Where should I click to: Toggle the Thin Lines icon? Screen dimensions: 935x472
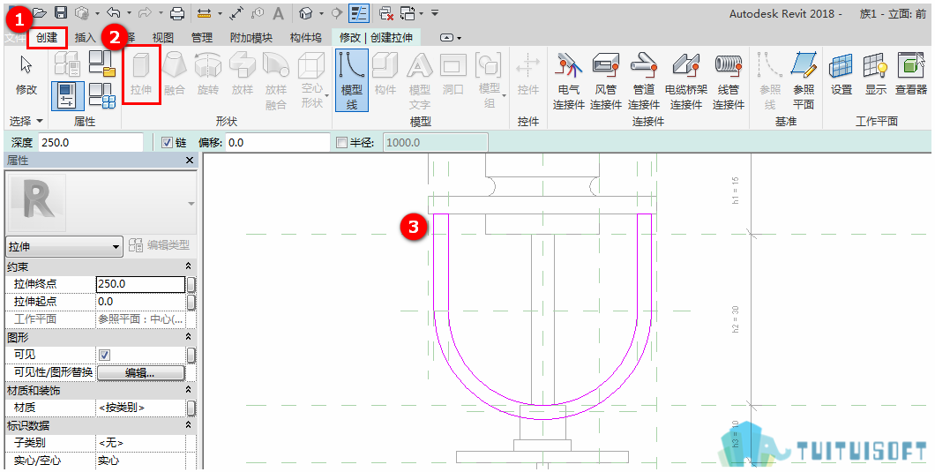click(x=358, y=12)
